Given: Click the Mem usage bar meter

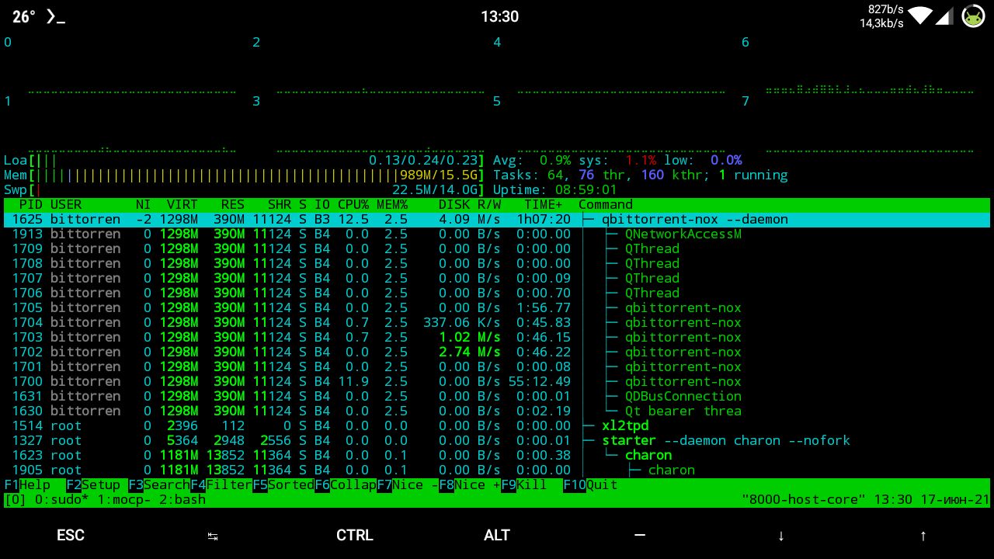Looking at the screenshot, I should [245, 175].
